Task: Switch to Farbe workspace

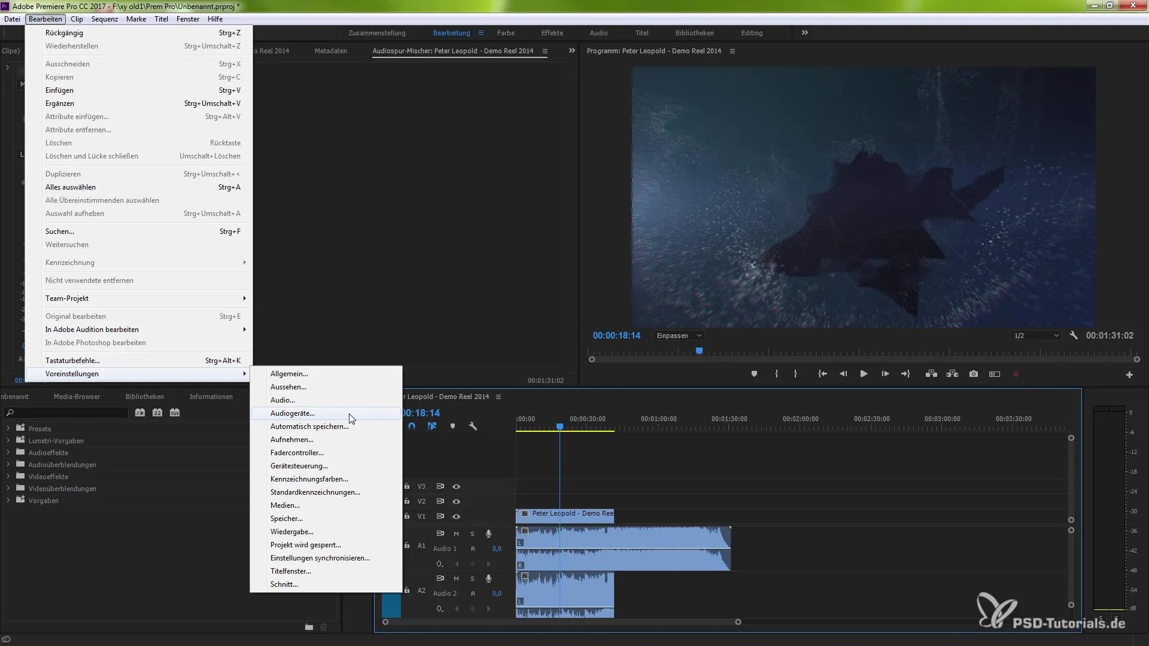Action: (506, 33)
